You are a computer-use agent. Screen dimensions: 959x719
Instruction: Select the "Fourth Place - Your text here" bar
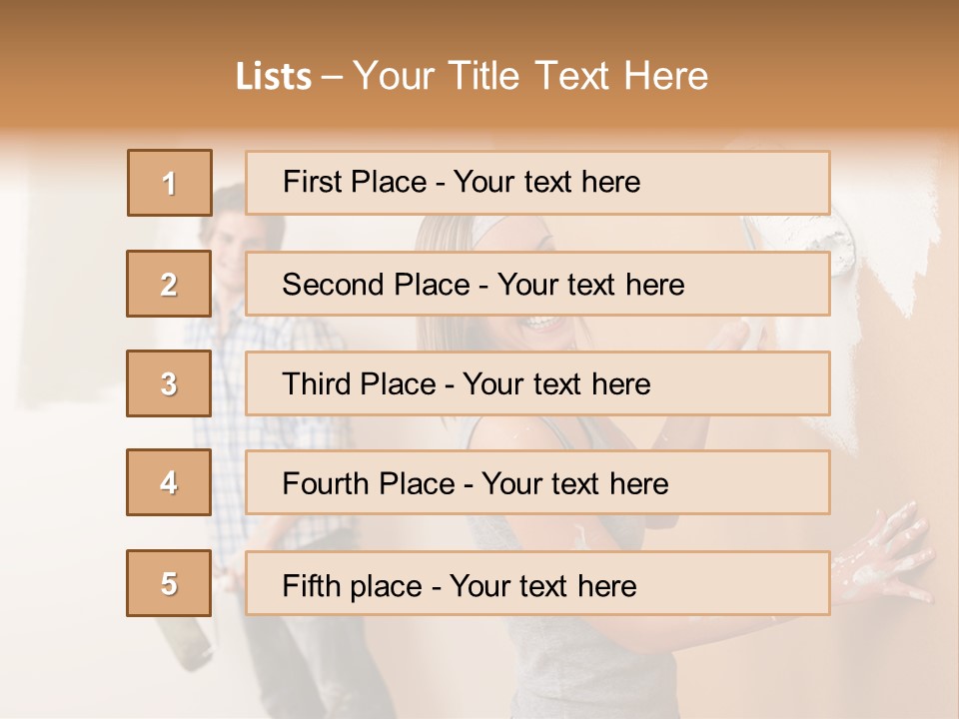tap(537, 483)
